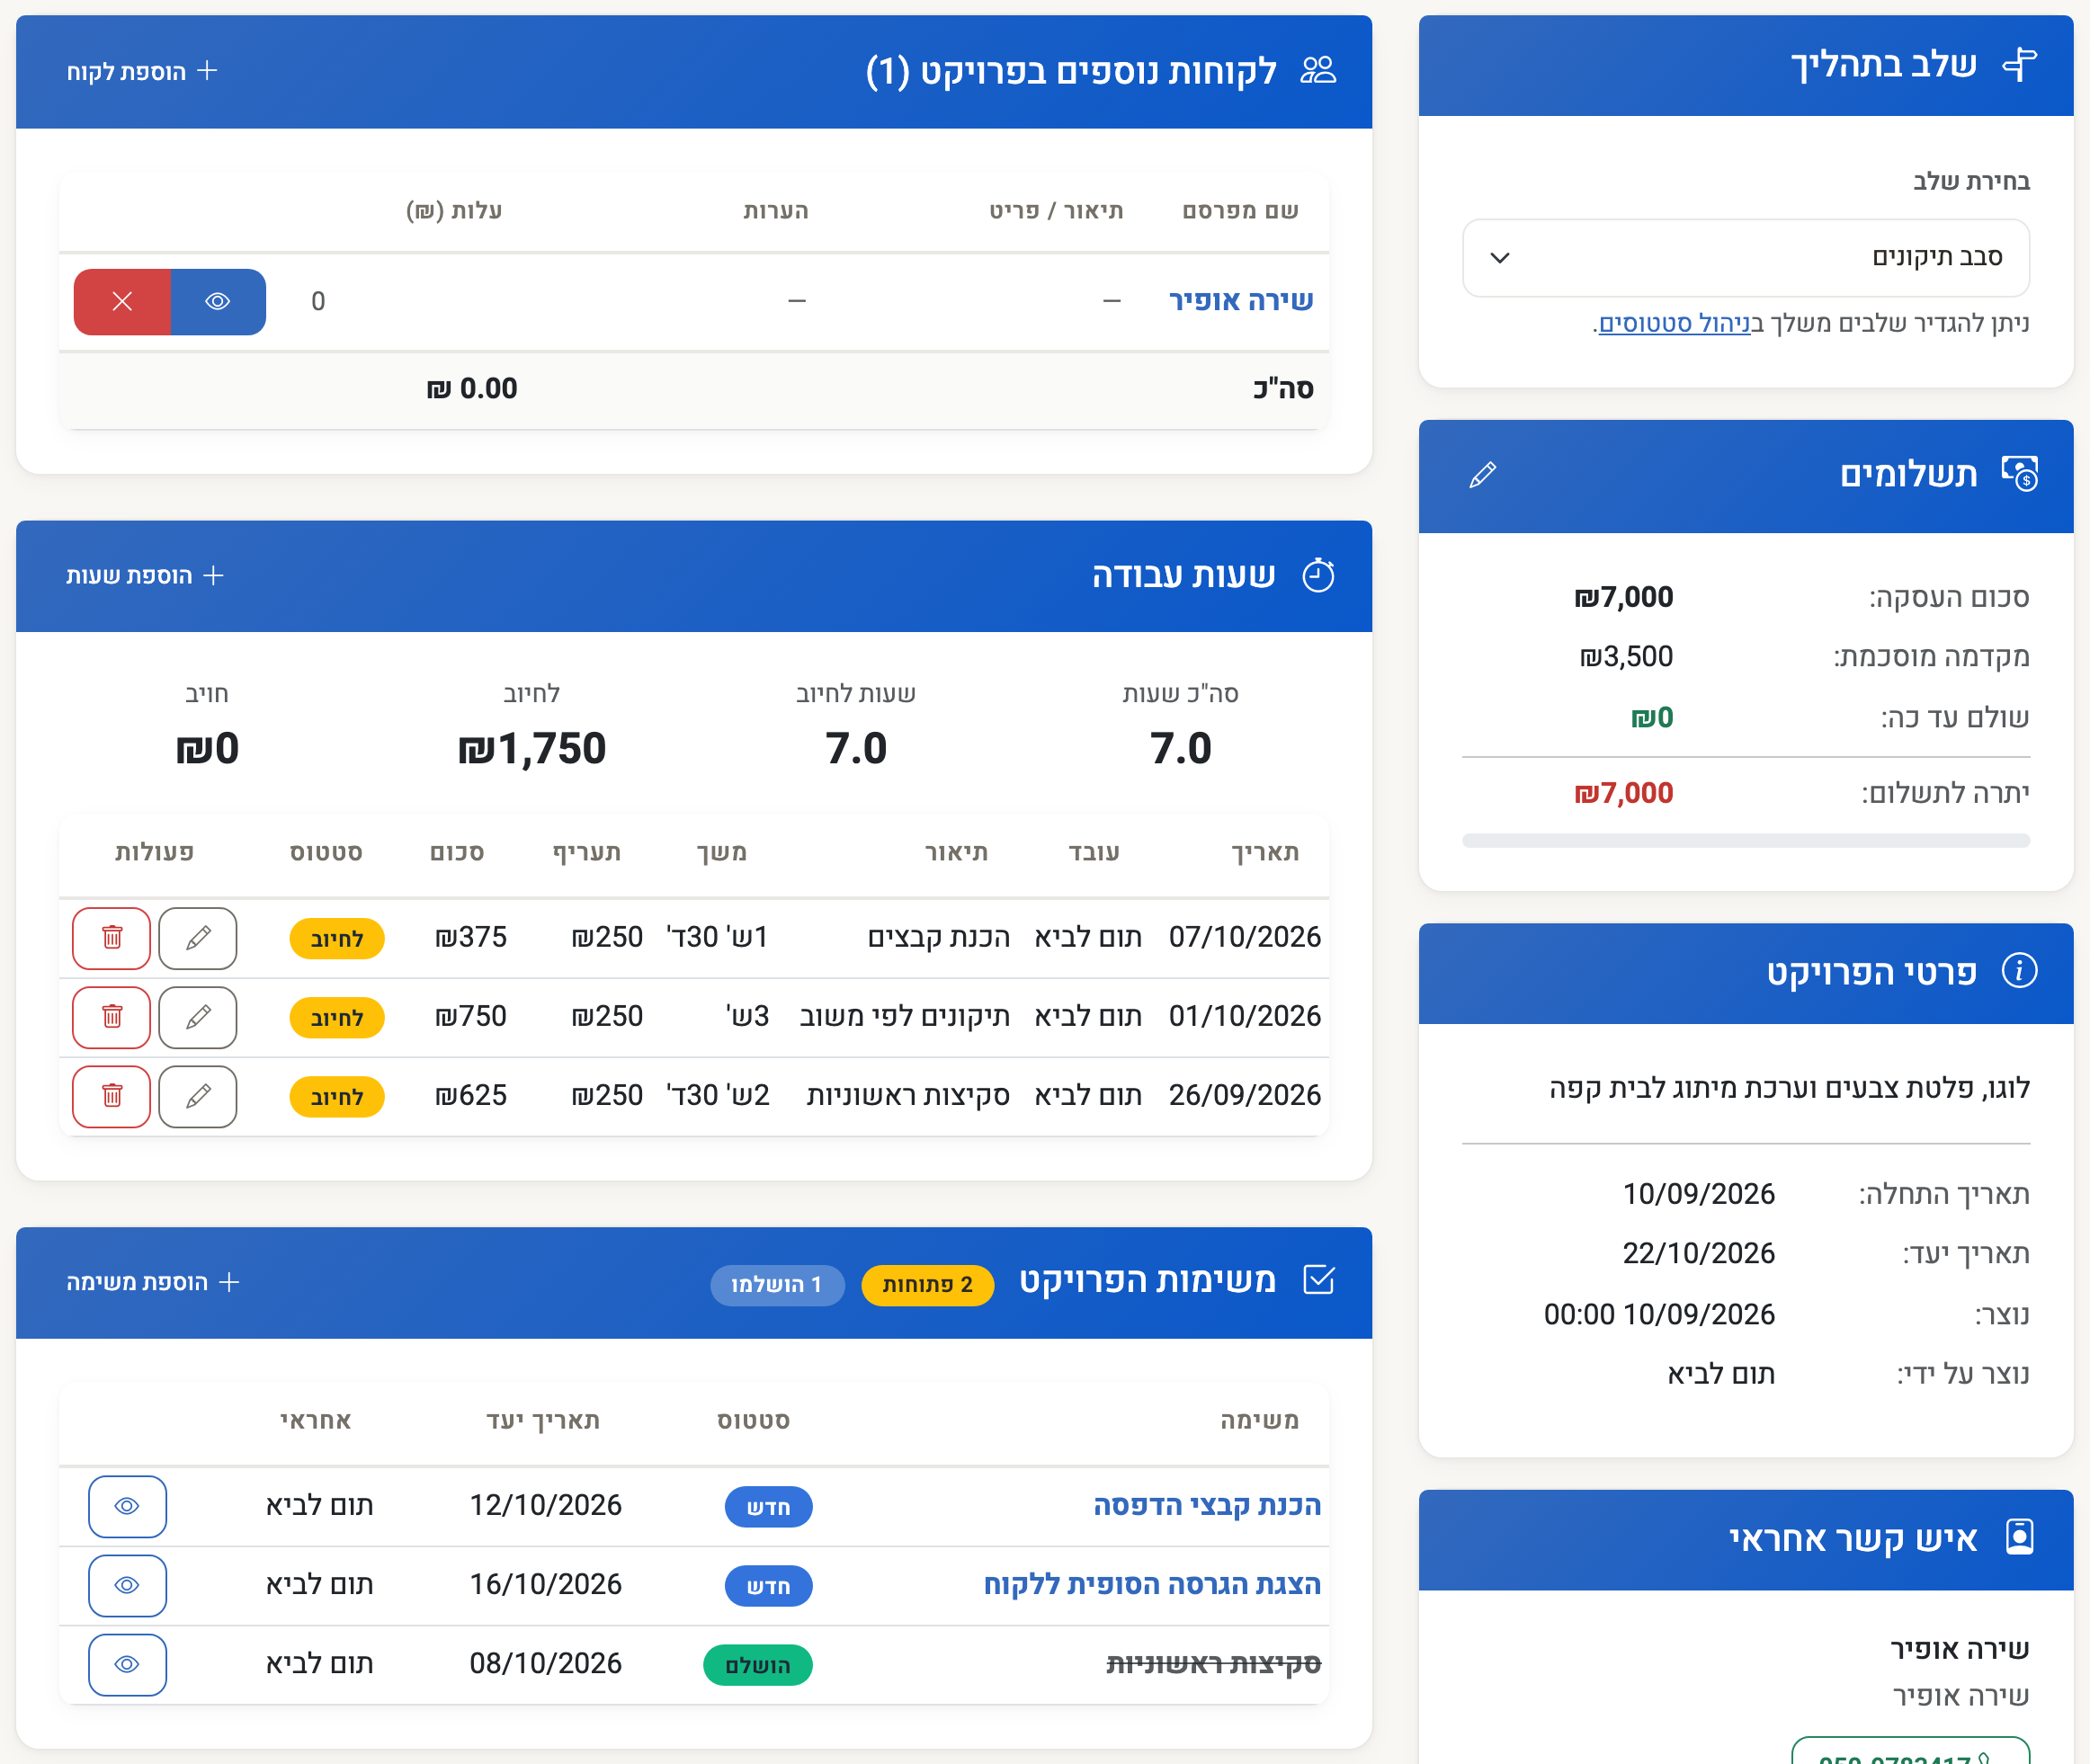Click לחיוב status badge on 01/10/2026 row
The height and width of the screenshot is (1764, 2090).
coord(337,1018)
